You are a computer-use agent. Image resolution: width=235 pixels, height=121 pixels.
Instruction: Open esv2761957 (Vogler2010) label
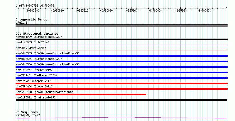click(x=34, y=70)
